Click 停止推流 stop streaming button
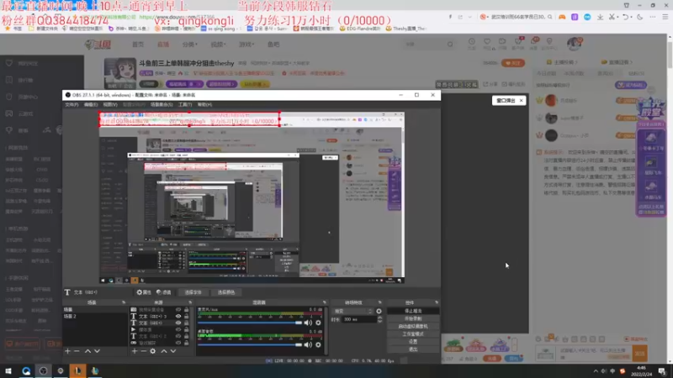The width and height of the screenshot is (673, 378). click(413, 311)
